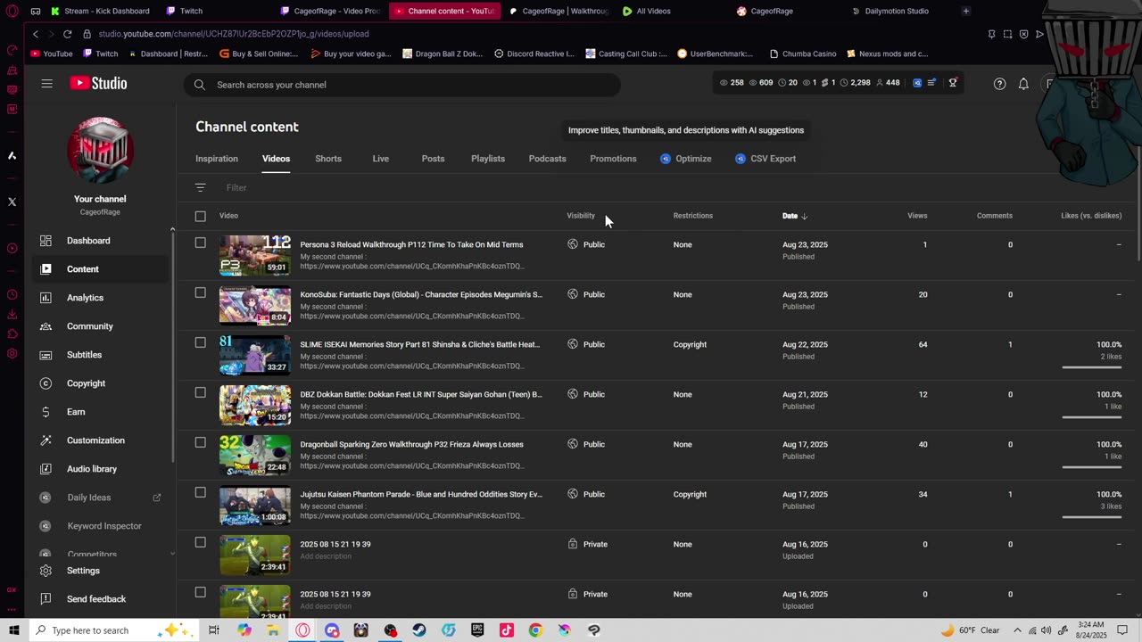This screenshot has width=1142, height=642.
Task: Click the Windows Start button
Action: coord(13,630)
